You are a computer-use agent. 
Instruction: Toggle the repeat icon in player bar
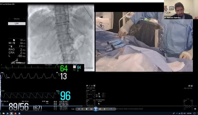point(82,109)
